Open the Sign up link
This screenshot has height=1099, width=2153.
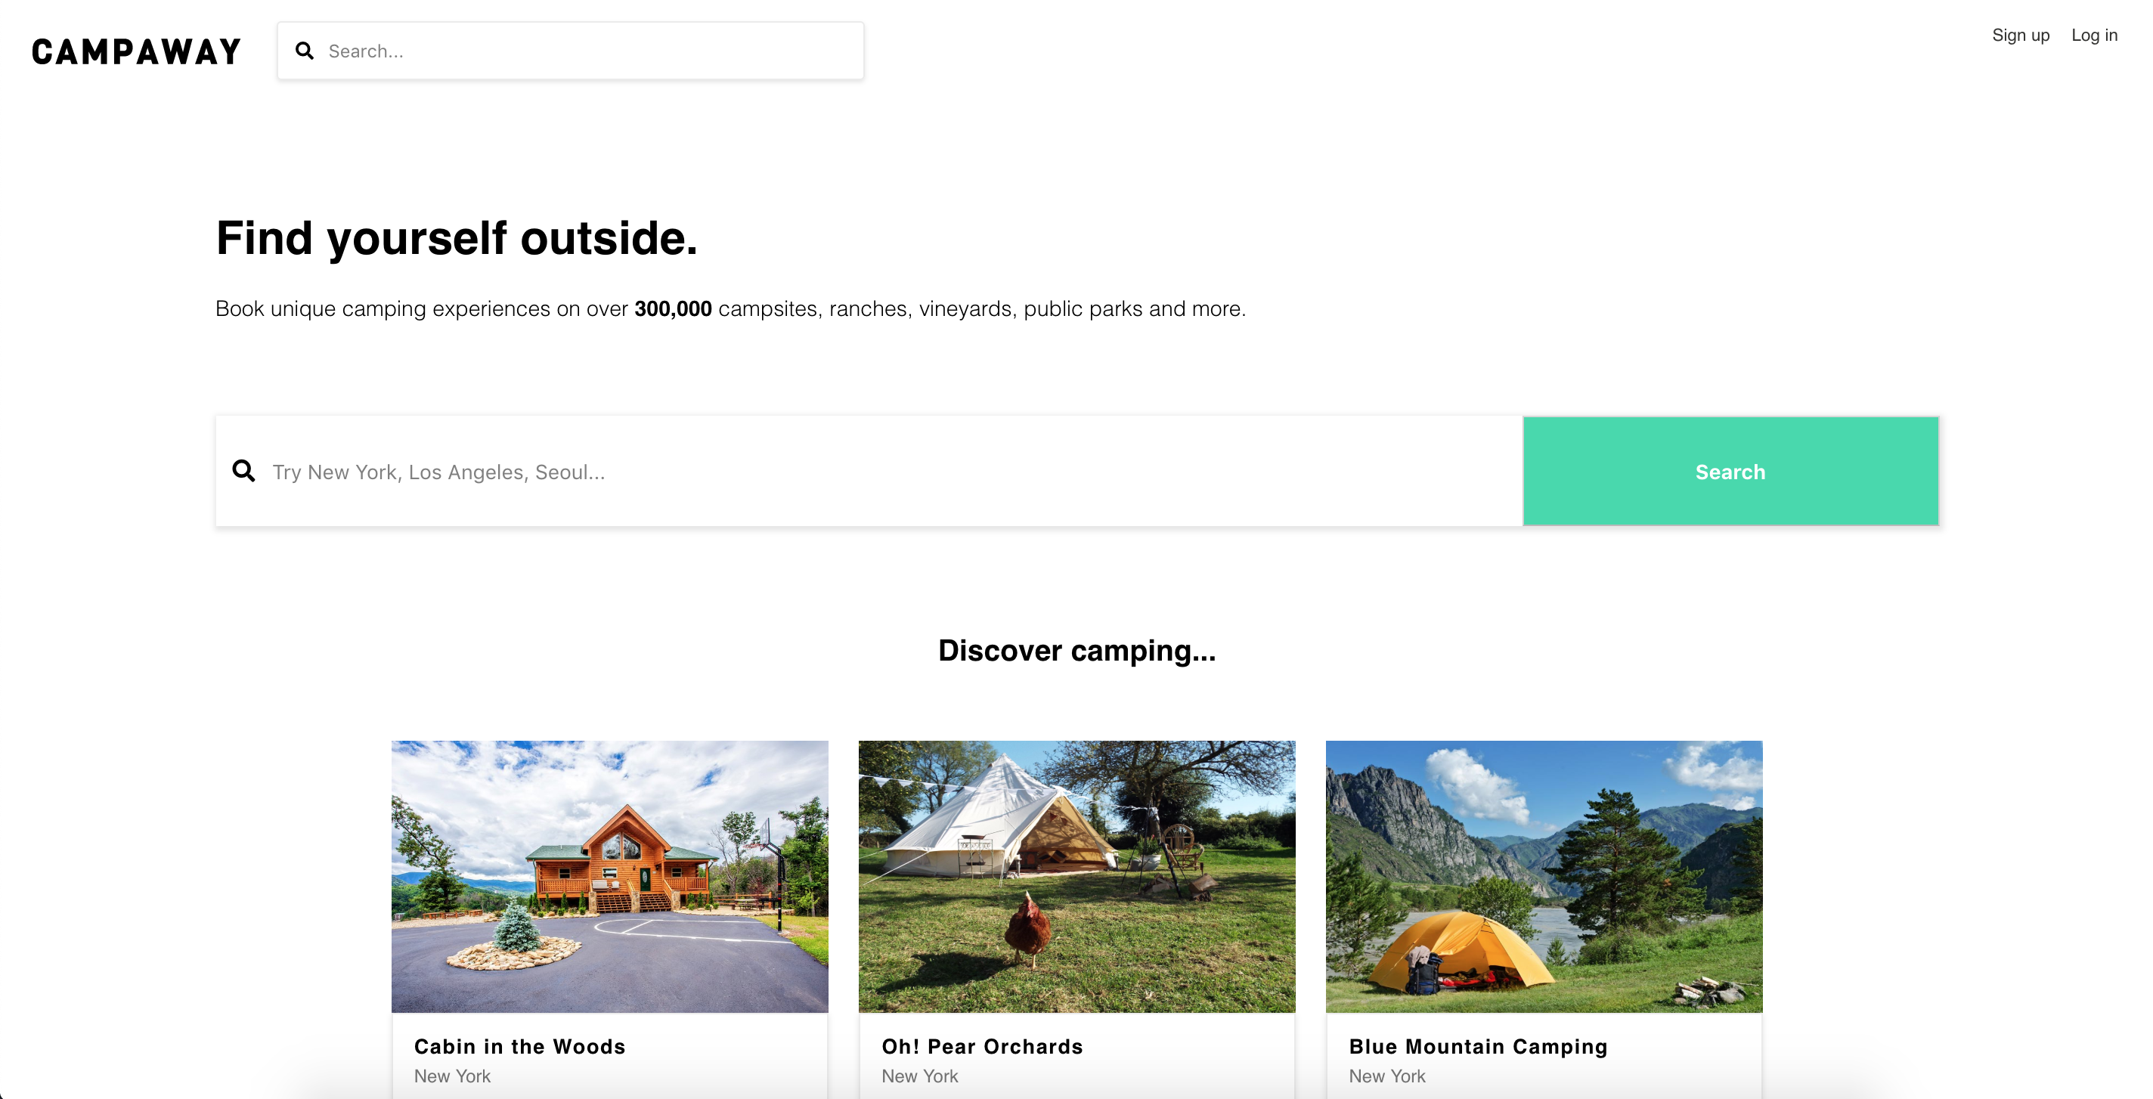pyautogui.click(x=2020, y=35)
